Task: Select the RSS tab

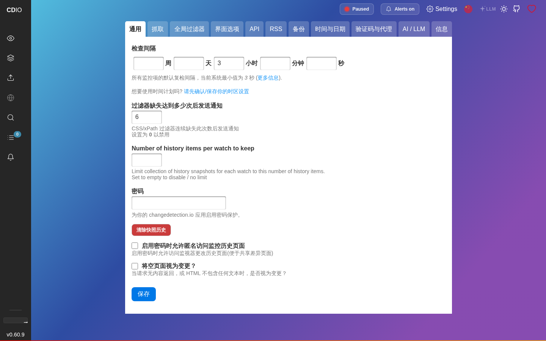Action: coord(276,29)
